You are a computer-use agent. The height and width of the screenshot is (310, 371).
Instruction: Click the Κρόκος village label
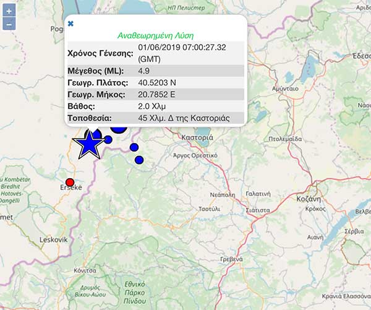coord(315,209)
